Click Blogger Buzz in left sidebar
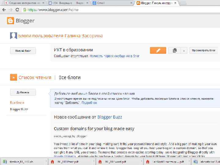The height and width of the screenshot is (165, 220). (19, 109)
